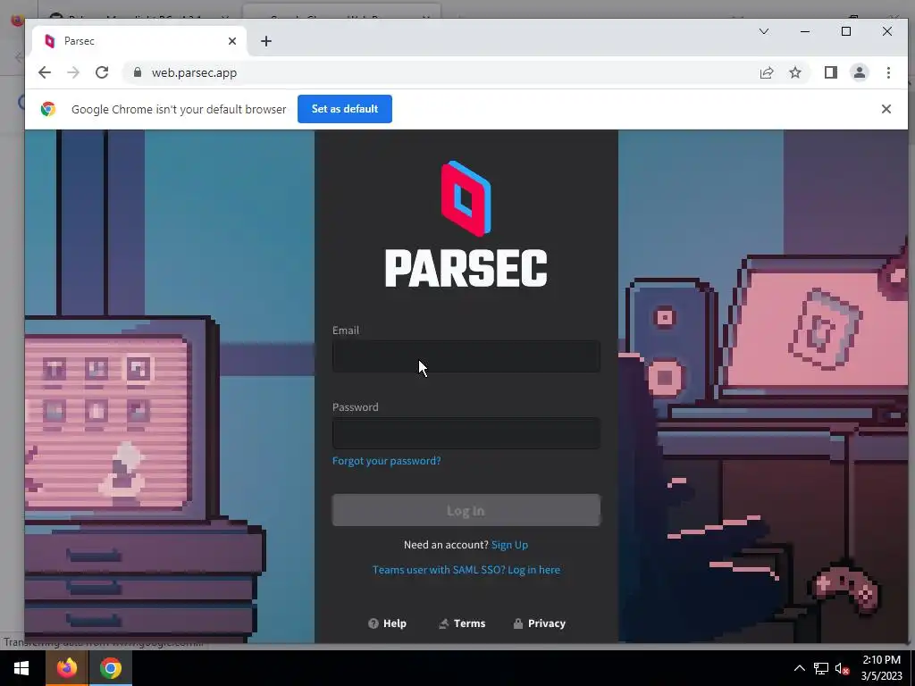
Task: Click Forgot your password link
Action: (386, 461)
